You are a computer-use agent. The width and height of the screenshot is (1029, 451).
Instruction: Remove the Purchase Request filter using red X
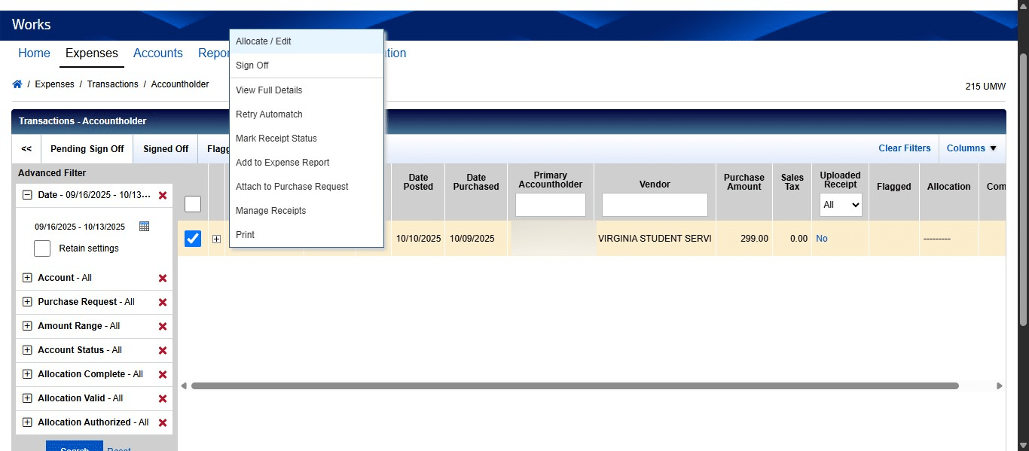tap(162, 302)
